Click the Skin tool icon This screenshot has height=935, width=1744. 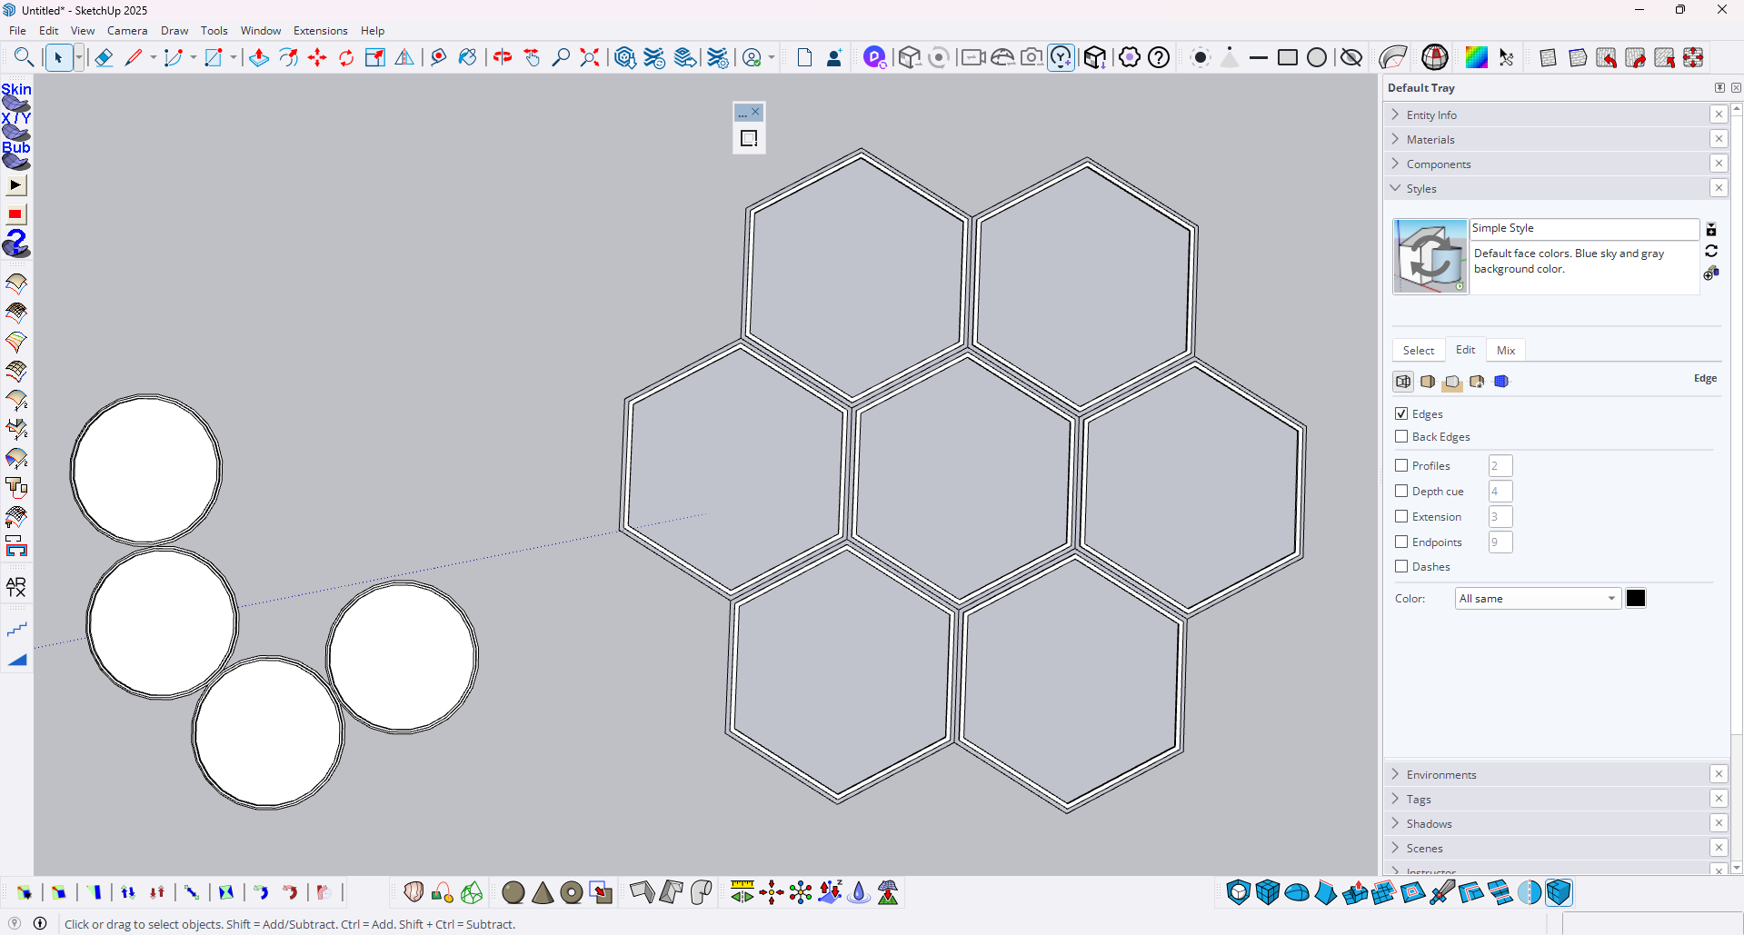(x=16, y=97)
